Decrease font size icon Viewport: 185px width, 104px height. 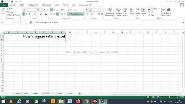point(47,10)
